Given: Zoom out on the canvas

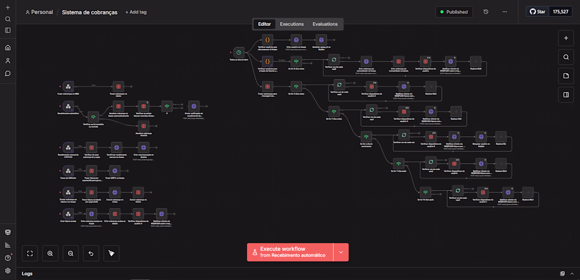Looking at the screenshot, I should tap(71, 253).
